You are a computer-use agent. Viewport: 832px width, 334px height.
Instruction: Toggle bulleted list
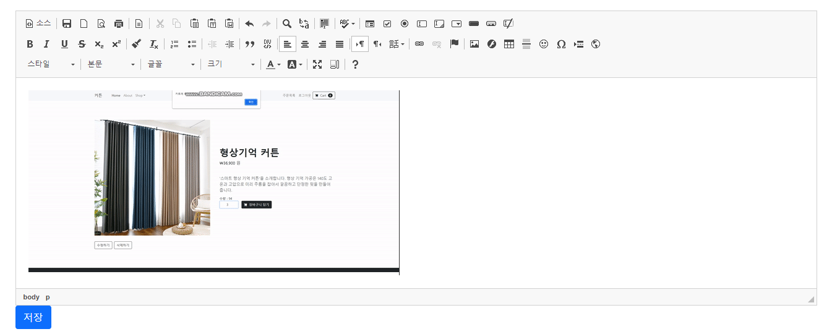[x=192, y=44]
